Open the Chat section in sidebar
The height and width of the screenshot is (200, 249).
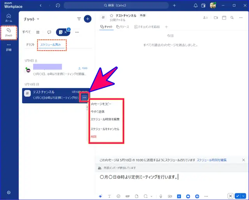click(x=9, y=33)
